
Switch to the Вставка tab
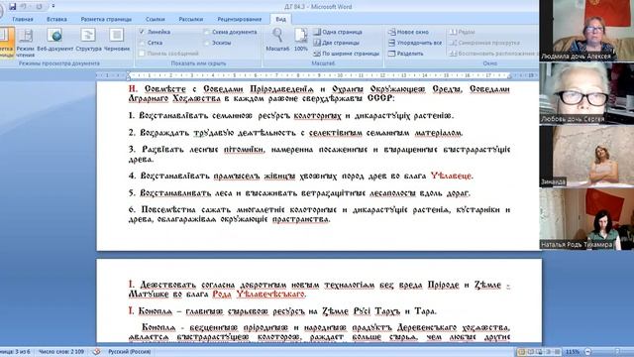tap(56, 19)
